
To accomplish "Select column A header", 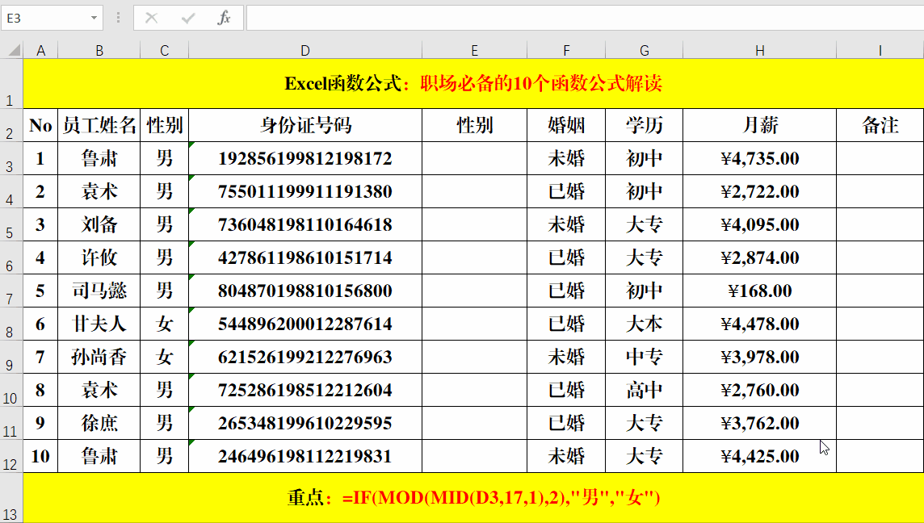I will tap(40, 51).
